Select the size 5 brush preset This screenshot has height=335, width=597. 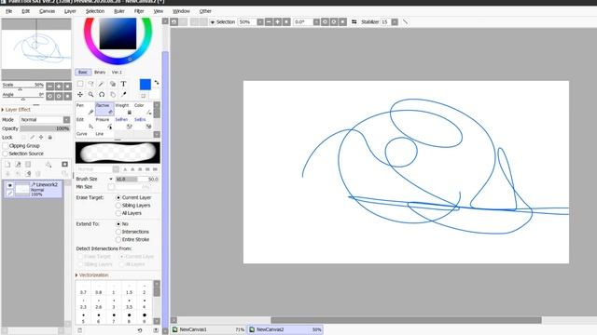(x=83, y=317)
